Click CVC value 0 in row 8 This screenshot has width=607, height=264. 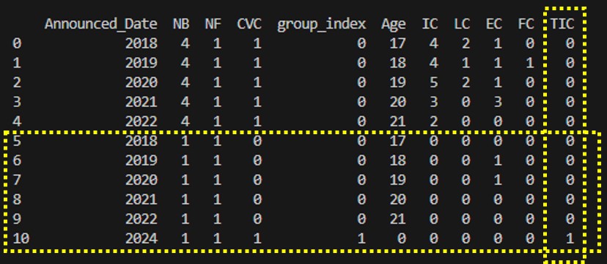257,199
